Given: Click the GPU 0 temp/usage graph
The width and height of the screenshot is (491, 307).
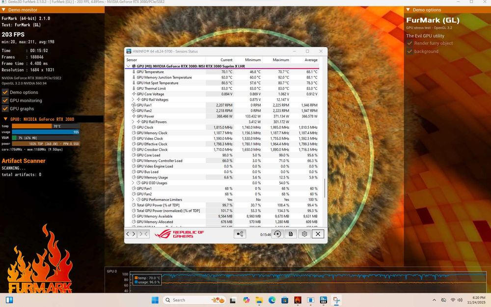Looking at the screenshot, I should pyautogui.click(x=308, y=282).
